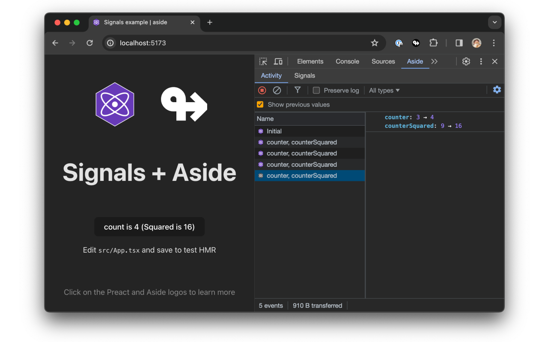The width and height of the screenshot is (548, 342).
Task: Select the Activity sub-tab
Action: tap(271, 76)
